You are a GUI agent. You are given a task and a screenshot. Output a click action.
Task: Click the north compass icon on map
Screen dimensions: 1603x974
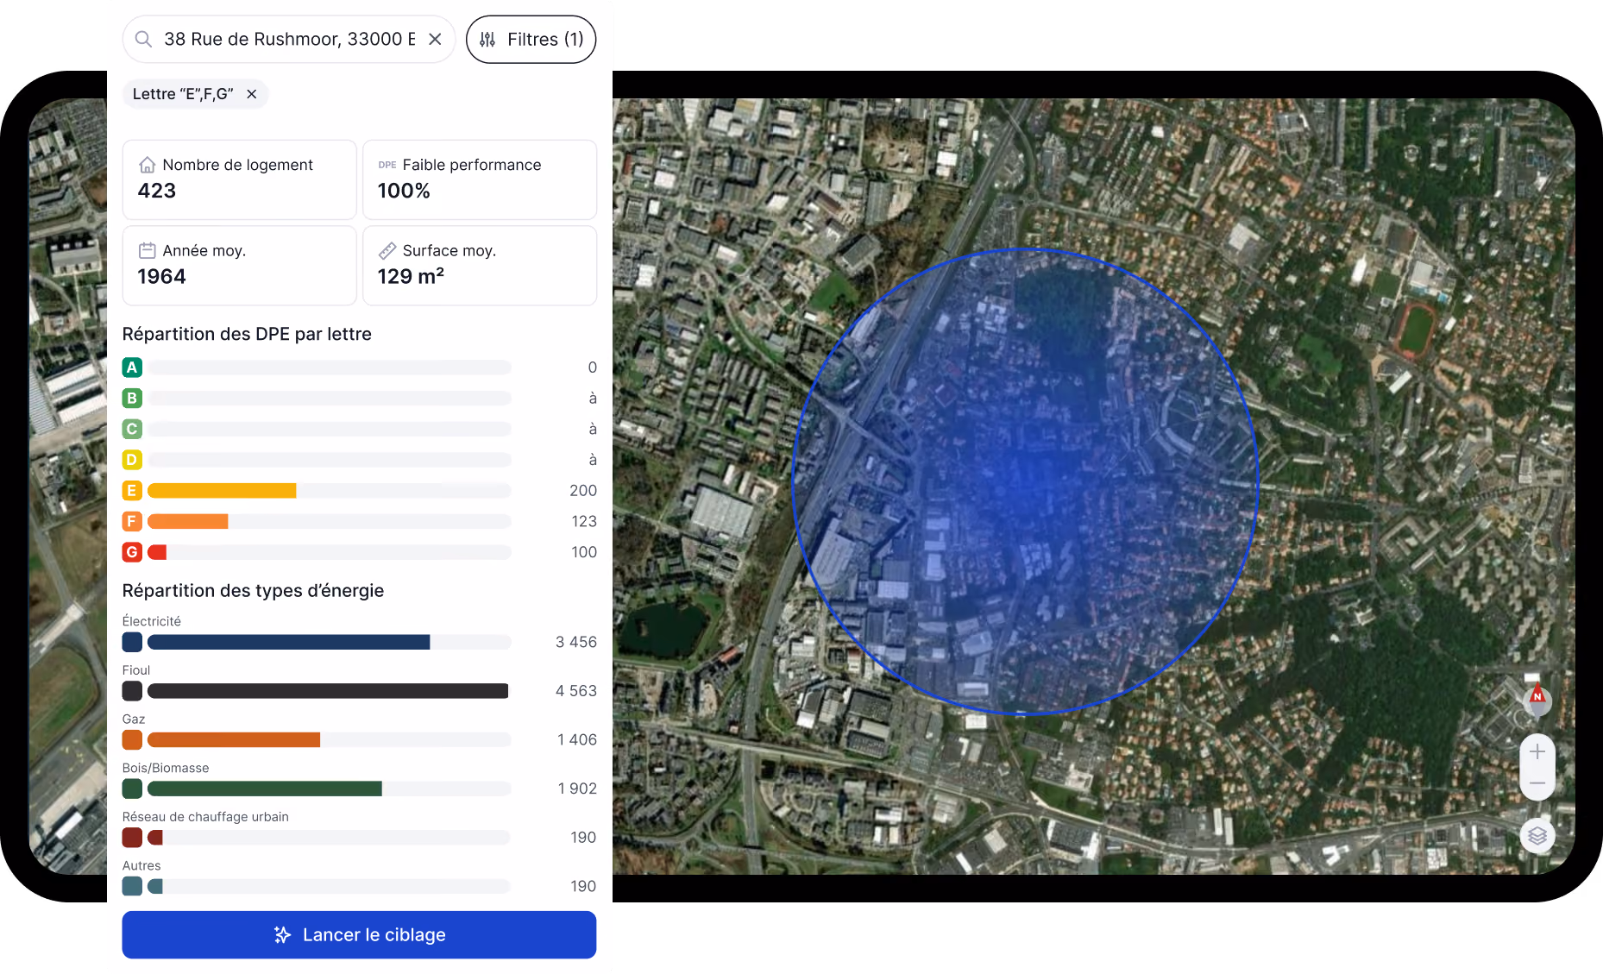tap(1537, 700)
